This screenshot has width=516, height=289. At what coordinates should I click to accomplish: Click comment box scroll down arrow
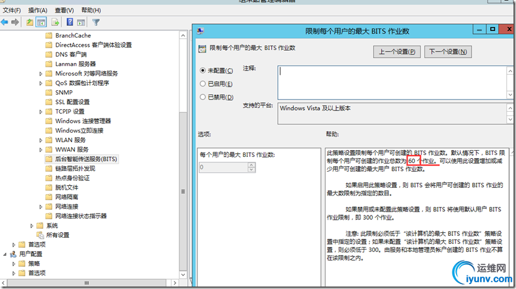click(510, 94)
